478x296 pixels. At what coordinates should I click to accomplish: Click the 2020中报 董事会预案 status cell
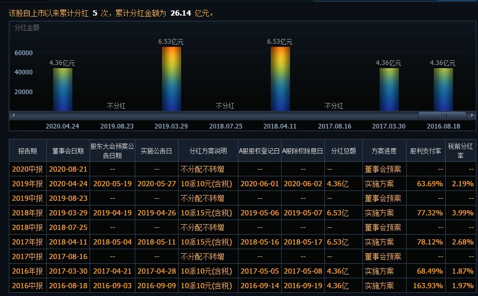pyautogui.click(x=383, y=169)
